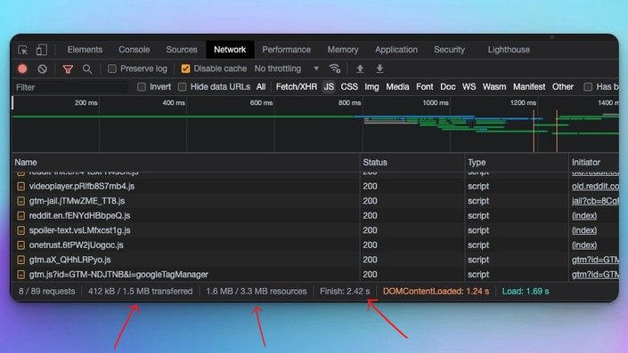The width and height of the screenshot is (628, 353).
Task: Filter requests by Manifest
Action: point(529,87)
